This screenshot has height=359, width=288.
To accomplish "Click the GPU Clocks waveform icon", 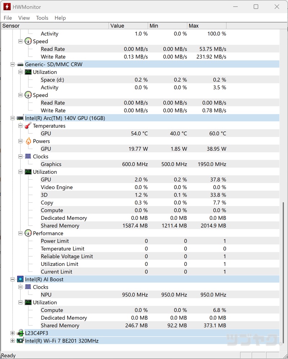I will (28, 157).
